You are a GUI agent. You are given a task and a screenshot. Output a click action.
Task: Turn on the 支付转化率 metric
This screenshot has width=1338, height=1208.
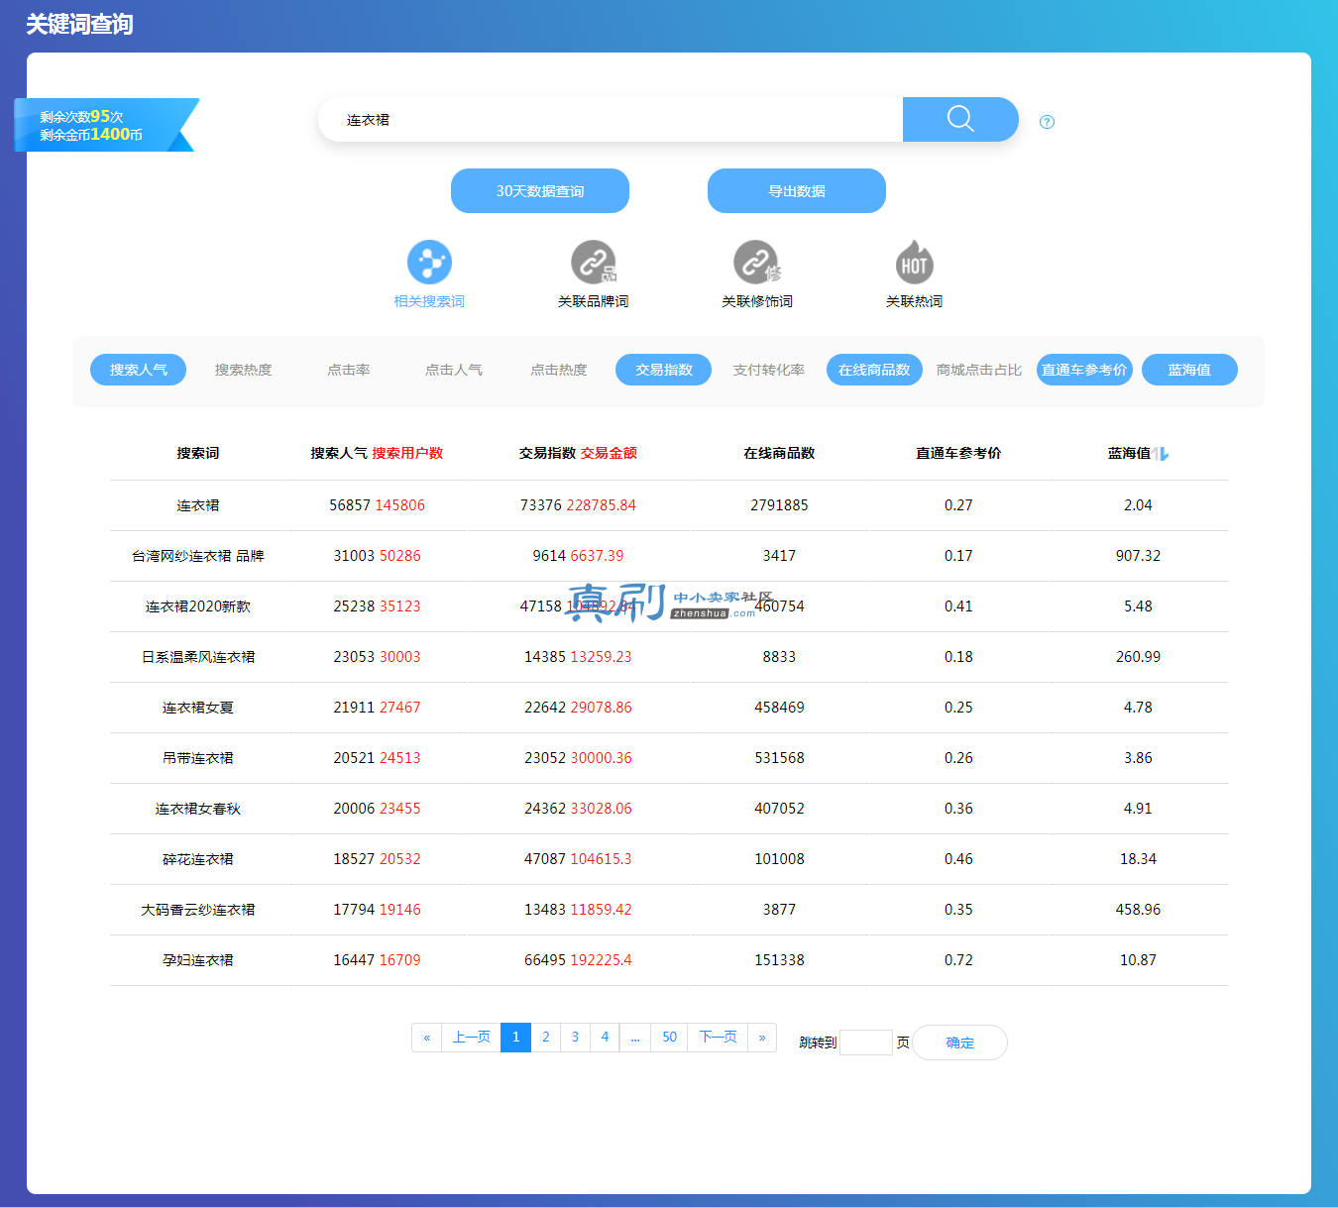(768, 370)
